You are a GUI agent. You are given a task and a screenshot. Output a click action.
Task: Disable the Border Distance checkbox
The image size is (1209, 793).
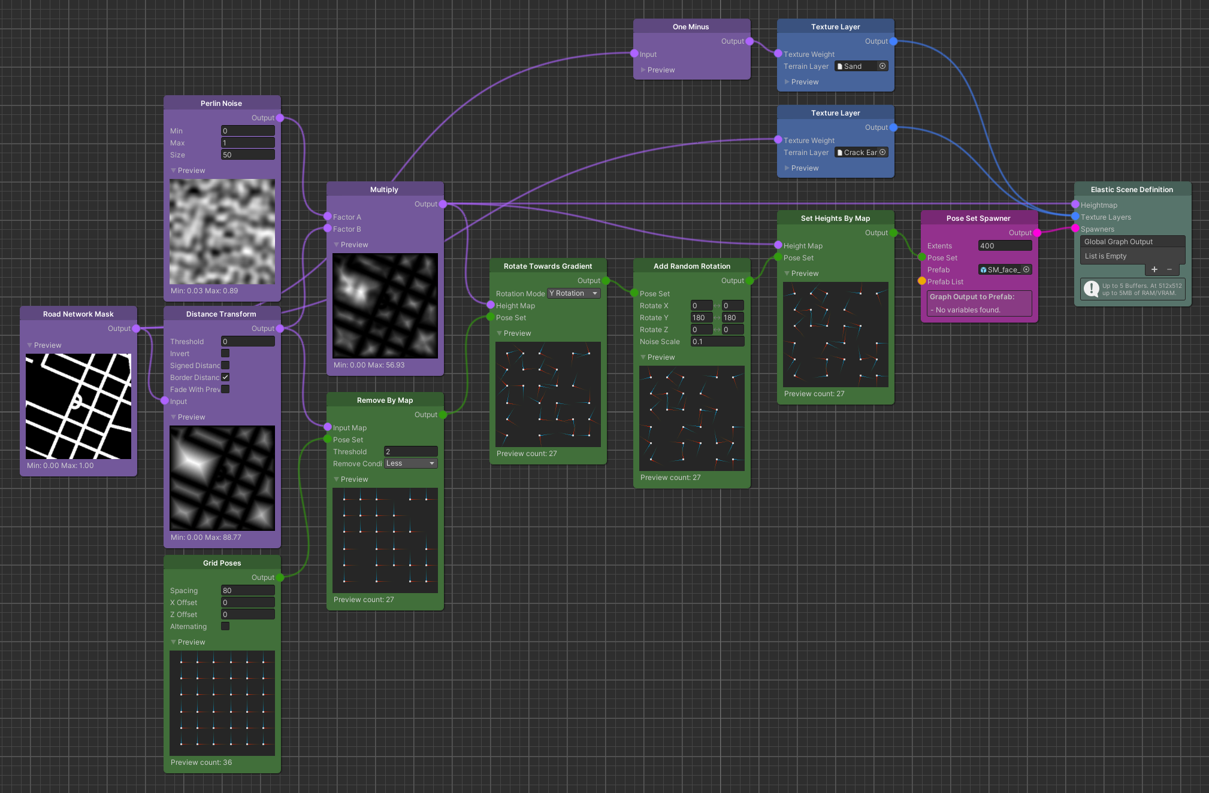click(225, 378)
